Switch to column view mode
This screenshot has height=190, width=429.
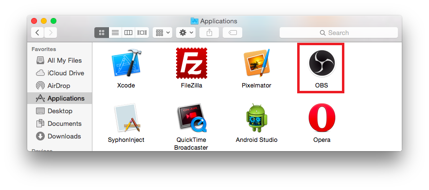point(128,33)
